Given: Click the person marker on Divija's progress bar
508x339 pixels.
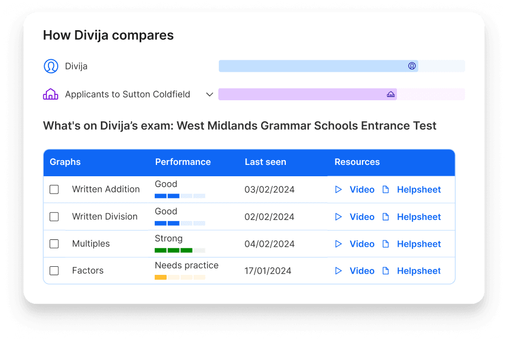Looking at the screenshot, I should [x=412, y=66].
